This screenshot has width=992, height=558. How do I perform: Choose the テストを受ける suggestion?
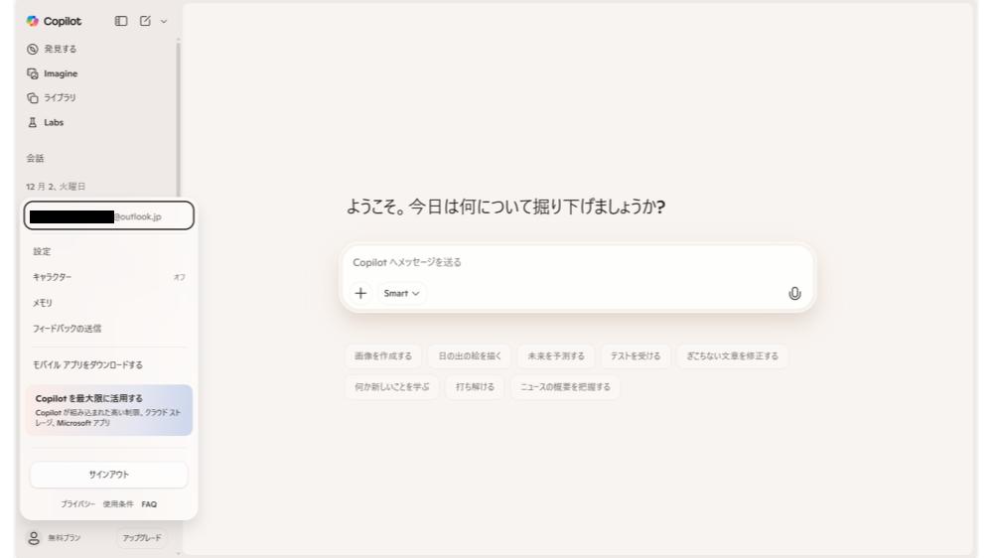pos(636,356)
